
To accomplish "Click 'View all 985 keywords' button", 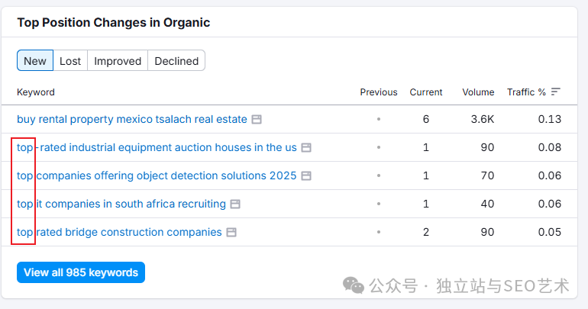I will (81, 272).
